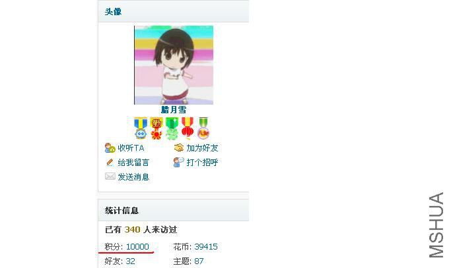Select the 收听TA link
The height and width of the screenshot is (268, 451).
click(x=131, y=148)
